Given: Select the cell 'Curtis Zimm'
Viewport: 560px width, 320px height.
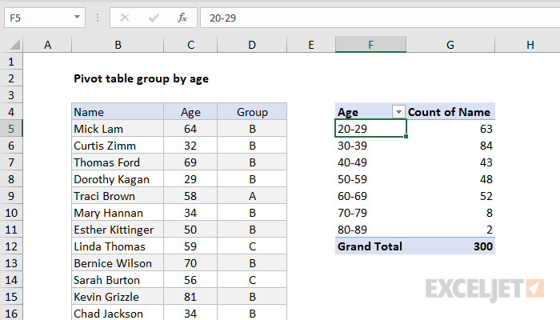Looking at the screenshot, I should [118, 146].
